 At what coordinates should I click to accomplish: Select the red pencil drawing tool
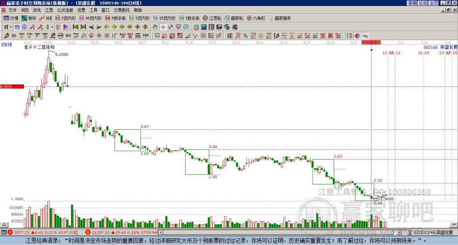6,36
